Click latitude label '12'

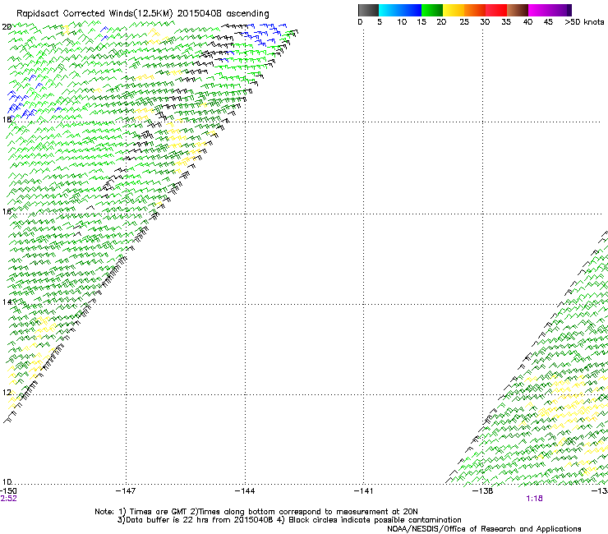point(7,393)
